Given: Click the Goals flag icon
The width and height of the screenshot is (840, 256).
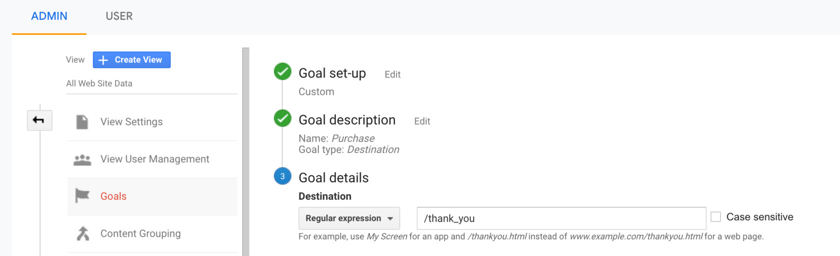Looking at the screenshot, I should (x=82, y=196).
